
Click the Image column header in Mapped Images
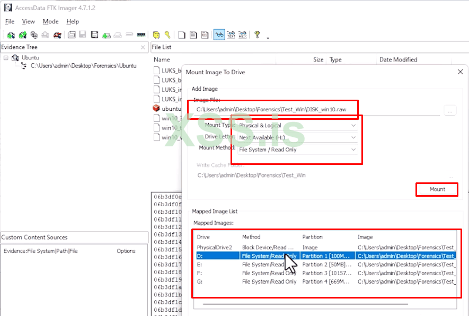[x=365, y=237]
